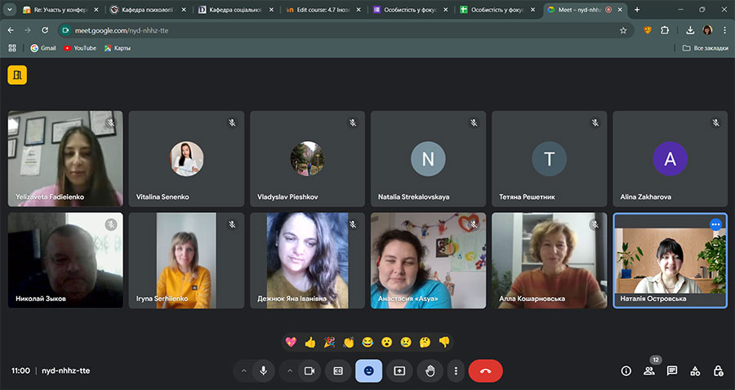Send the thumbs down reaction
This screenshot has height=390, width=735.
(x=444, y=342)
